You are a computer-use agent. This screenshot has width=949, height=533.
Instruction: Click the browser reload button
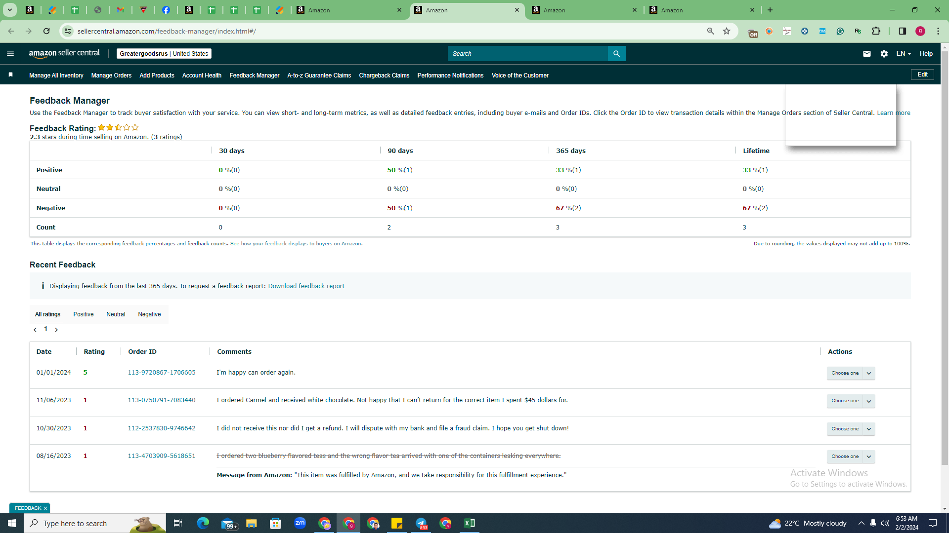46,31
